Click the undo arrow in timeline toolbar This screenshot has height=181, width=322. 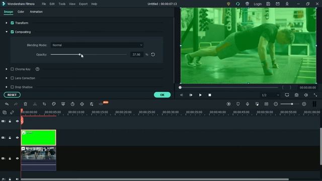[x=7, y=104]
